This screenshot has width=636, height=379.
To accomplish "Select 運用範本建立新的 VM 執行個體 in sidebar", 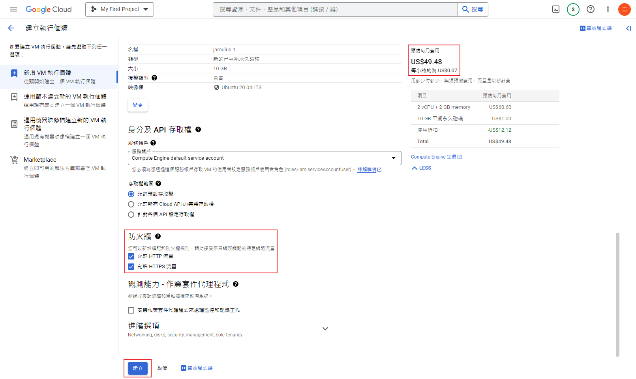I will pos(66,96).
